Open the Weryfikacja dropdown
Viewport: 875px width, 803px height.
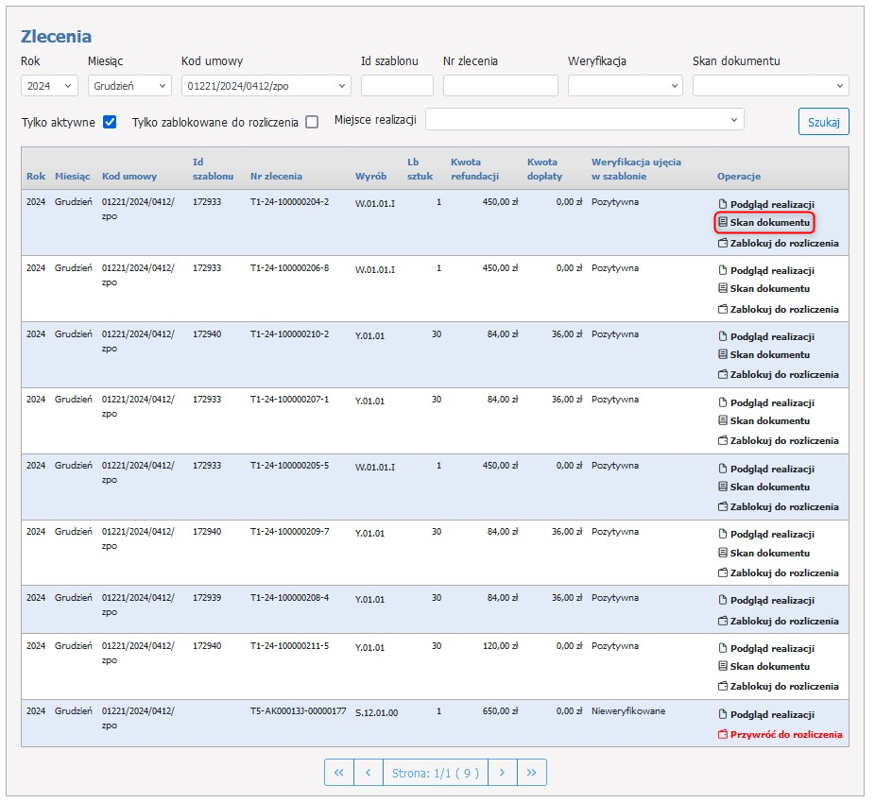(x=625, y=86)
